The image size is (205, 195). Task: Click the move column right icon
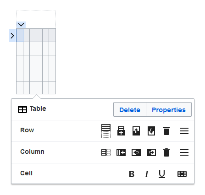151,152
